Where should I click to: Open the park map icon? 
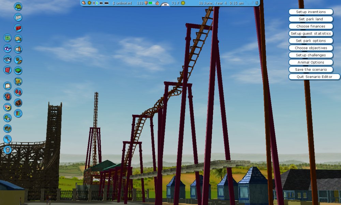[8, 38]
